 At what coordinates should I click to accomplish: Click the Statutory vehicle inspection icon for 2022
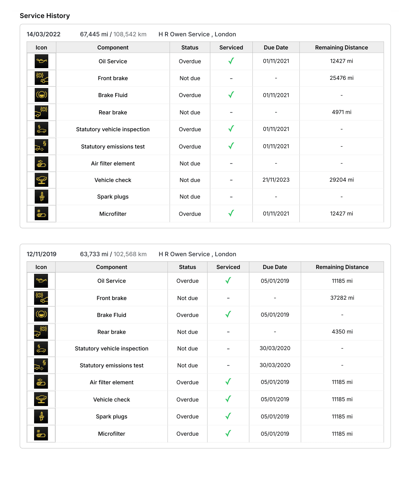click(41, 129)
